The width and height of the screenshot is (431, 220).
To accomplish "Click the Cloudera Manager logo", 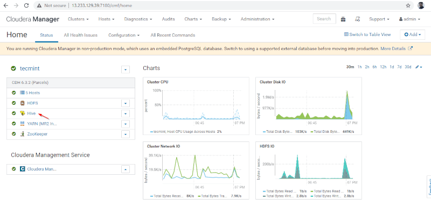I will (32, 19).
